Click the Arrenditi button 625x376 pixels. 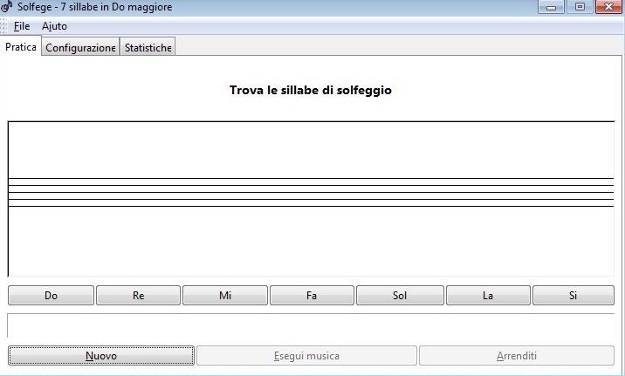coord(517,356)
